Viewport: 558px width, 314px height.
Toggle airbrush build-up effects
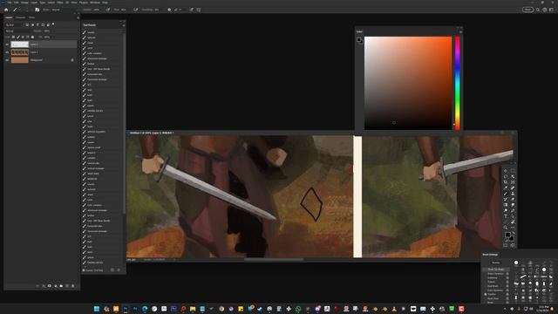tap(136, 10)
